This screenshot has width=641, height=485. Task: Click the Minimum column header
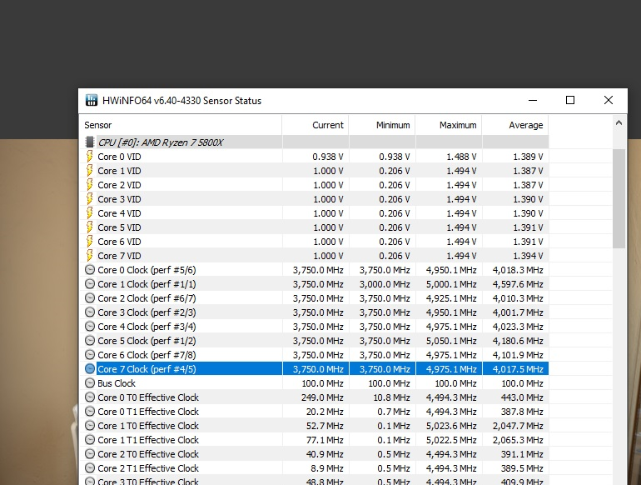coord(382,125)
